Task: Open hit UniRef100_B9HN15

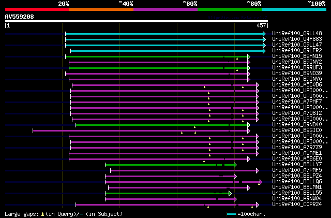Action: (x=297, y=56)
